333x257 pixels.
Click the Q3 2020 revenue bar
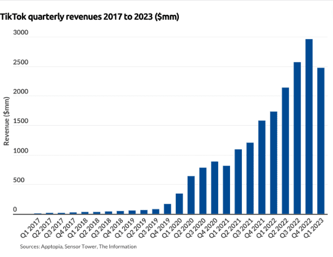pyautogui.click(x=203, y=191)
